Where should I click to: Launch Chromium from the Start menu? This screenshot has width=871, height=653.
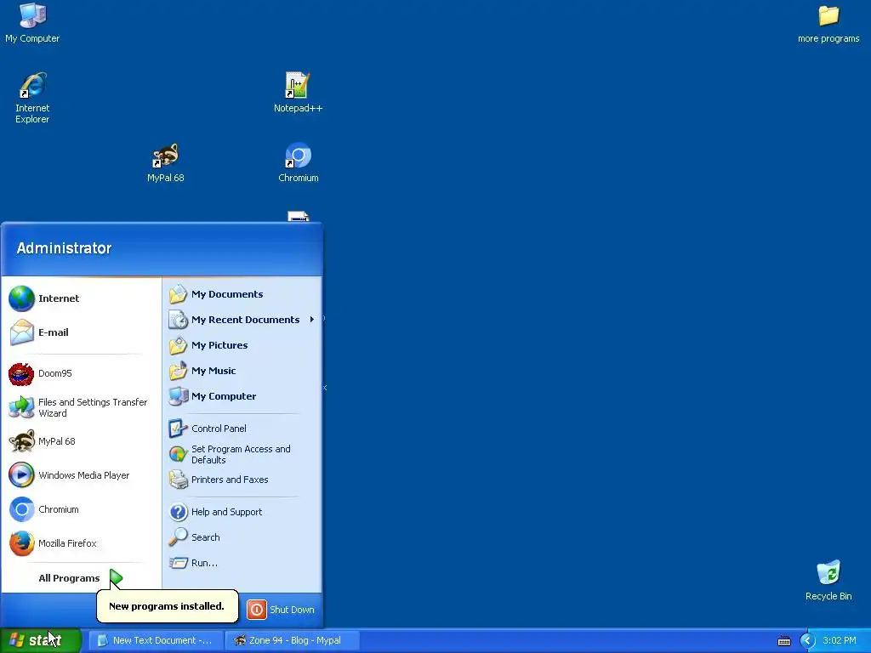[81, 509]
